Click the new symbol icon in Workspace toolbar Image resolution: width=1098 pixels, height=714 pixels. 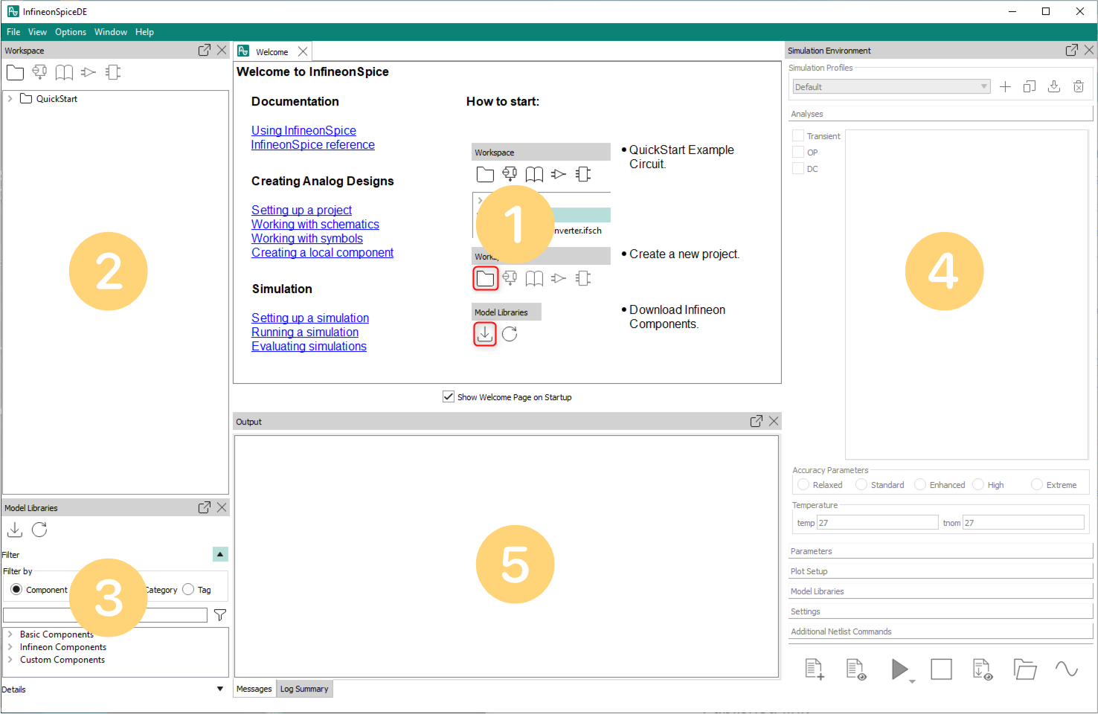point(89,72)
